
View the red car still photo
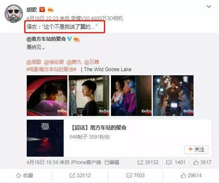[47, 95]
